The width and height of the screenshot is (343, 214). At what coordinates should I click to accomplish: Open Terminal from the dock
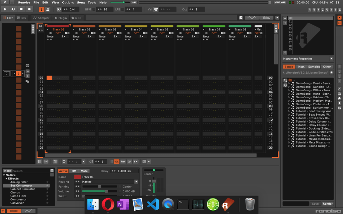click(183, 204)
